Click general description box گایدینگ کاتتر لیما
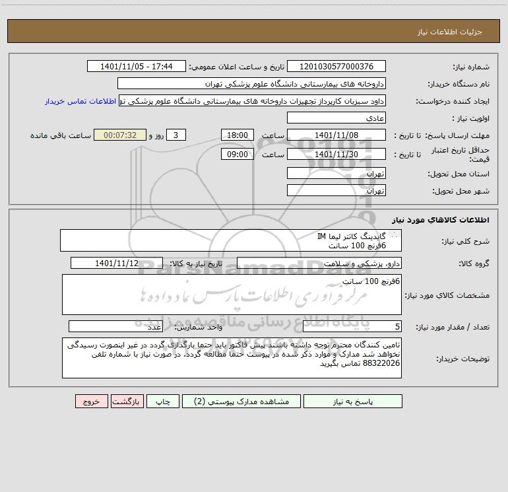 click(x=231, y=240)
